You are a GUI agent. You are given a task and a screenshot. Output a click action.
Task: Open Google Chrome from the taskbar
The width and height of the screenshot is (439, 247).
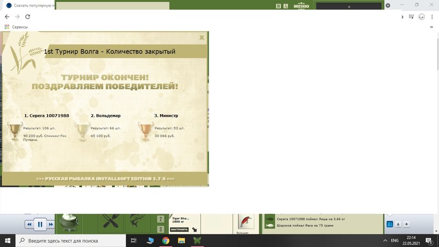(166, 240)
